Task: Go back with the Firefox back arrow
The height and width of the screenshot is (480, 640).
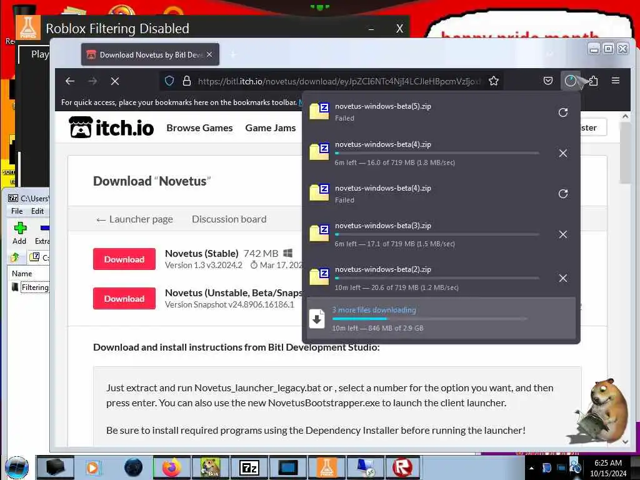Action: tap(70, 81)
